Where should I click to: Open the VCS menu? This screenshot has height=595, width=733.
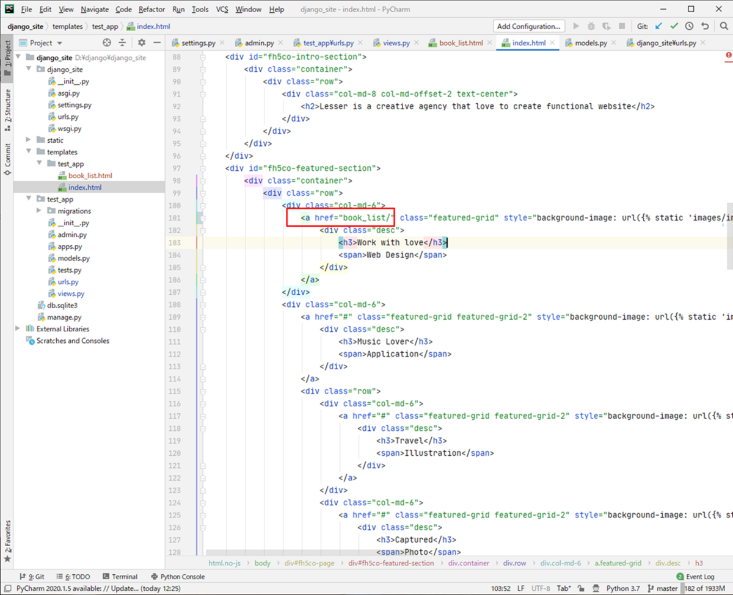(222, 9)
